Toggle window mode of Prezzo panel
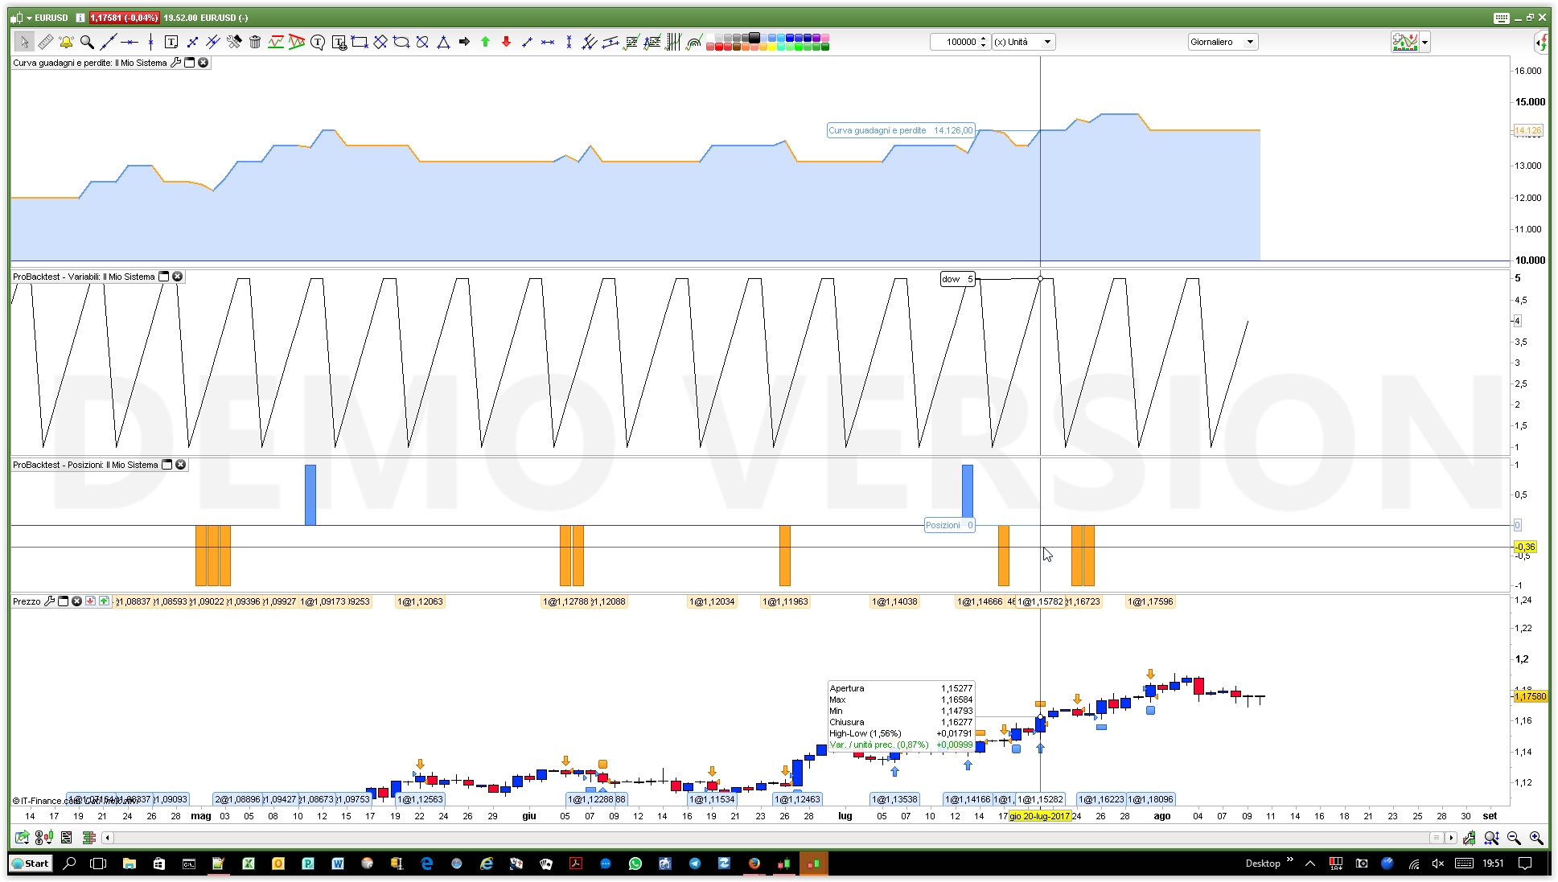This screenshot has width=1558, height=882. click(64, 601)
